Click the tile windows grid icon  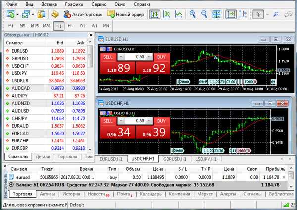pyautogui.click(x=216, y=14)
